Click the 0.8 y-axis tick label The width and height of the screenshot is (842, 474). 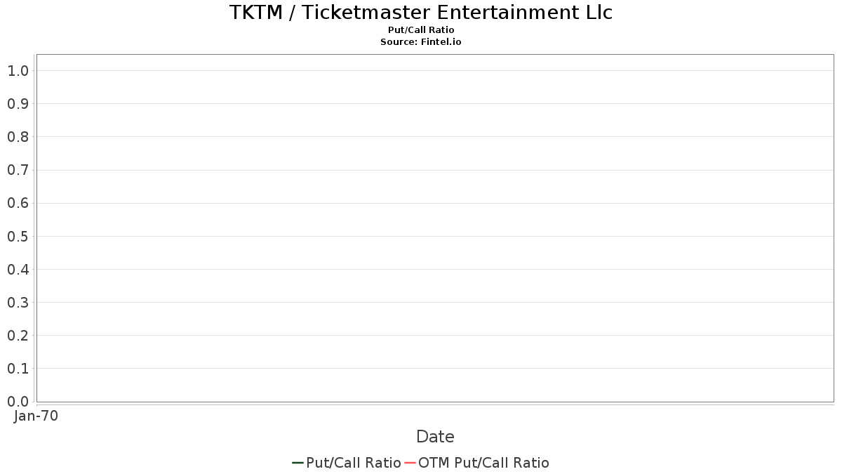click(18, 137)
